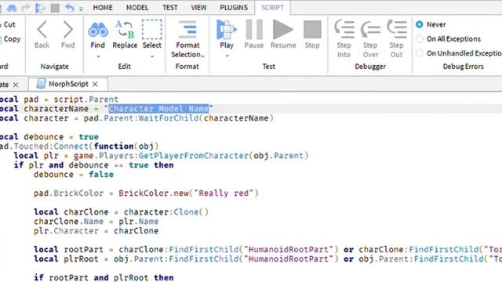Switch to the TEST ribbon tab
502x282 pixels.
[169, 7]
